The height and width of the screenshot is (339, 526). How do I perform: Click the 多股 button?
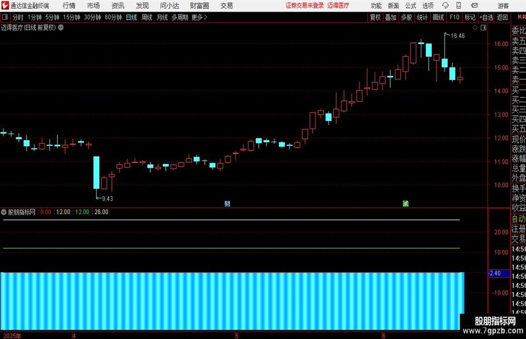[x=406, y=17]
